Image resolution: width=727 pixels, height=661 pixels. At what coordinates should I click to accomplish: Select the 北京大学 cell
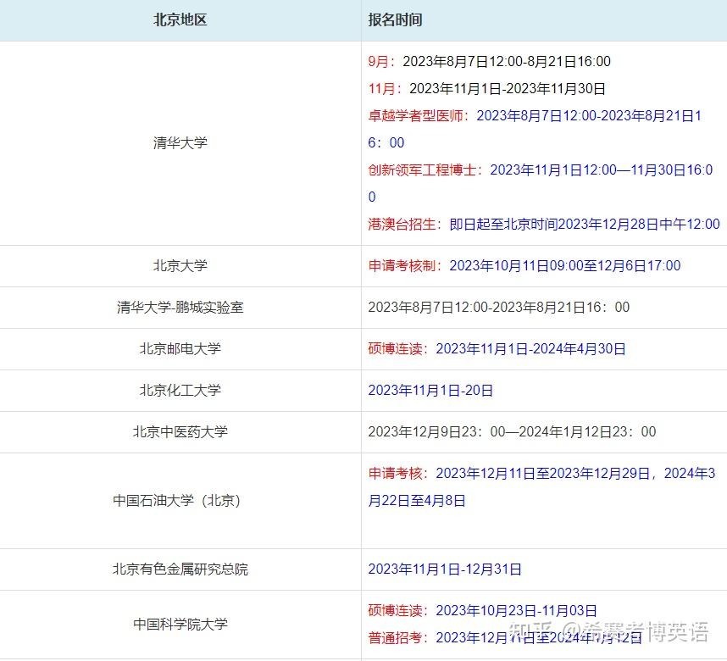[180, 266]
